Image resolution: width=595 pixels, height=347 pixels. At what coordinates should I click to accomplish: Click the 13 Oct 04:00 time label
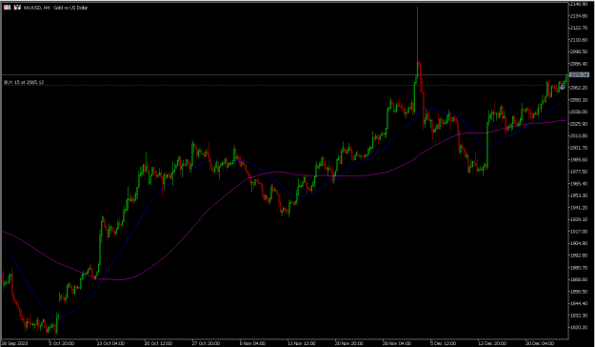point(110,343)
